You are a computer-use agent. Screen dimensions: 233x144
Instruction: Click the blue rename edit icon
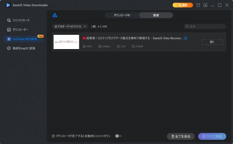186,38
